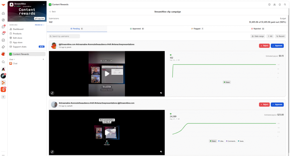
Task: Unmute jemsh's video with the speaker icon
Action: (161, 93)
